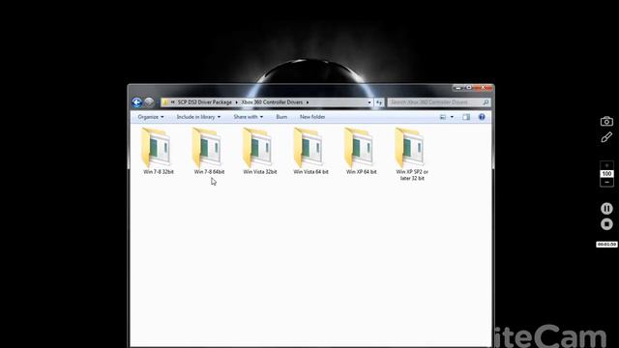
Task: Click Xbox 360 Controller Drivers breadcrumb
Action: [x=272, y=102]
